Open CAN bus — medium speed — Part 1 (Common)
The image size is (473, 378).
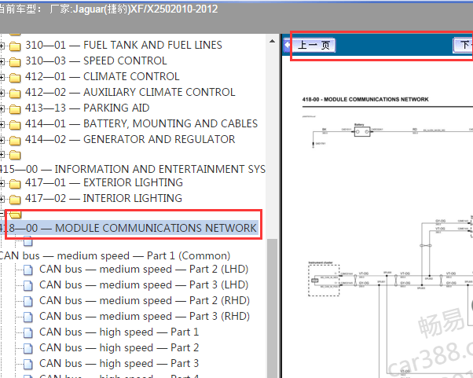click(x=115, y=256)
